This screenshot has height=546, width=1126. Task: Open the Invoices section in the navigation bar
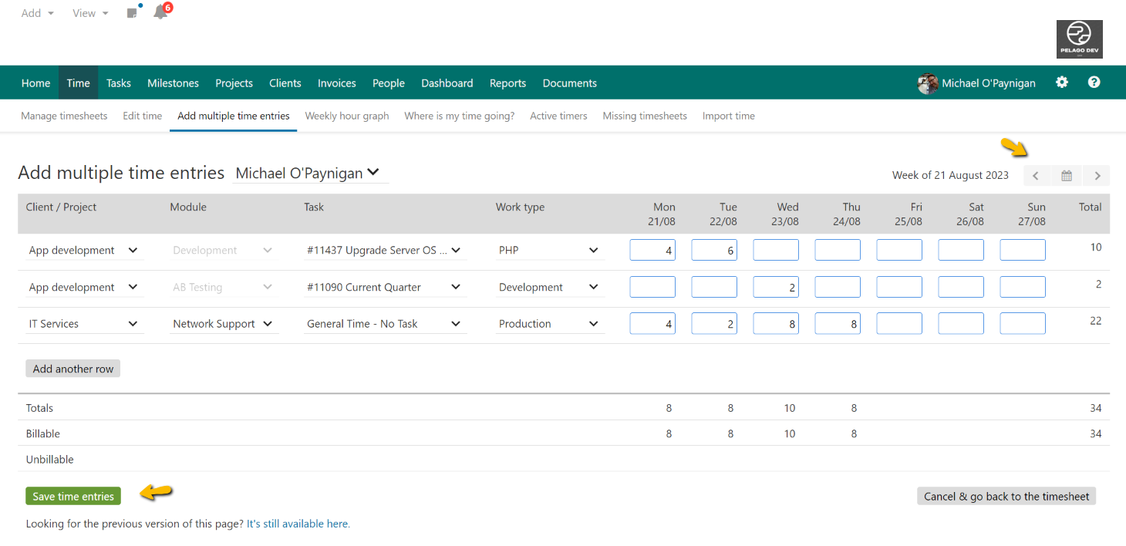(336, 83)
